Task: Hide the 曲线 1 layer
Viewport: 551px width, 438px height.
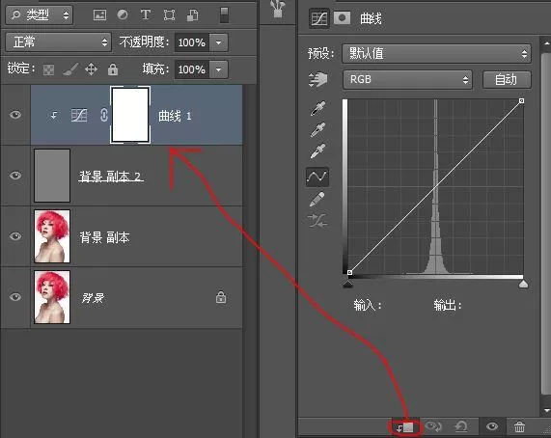Action: click(15, 115)
